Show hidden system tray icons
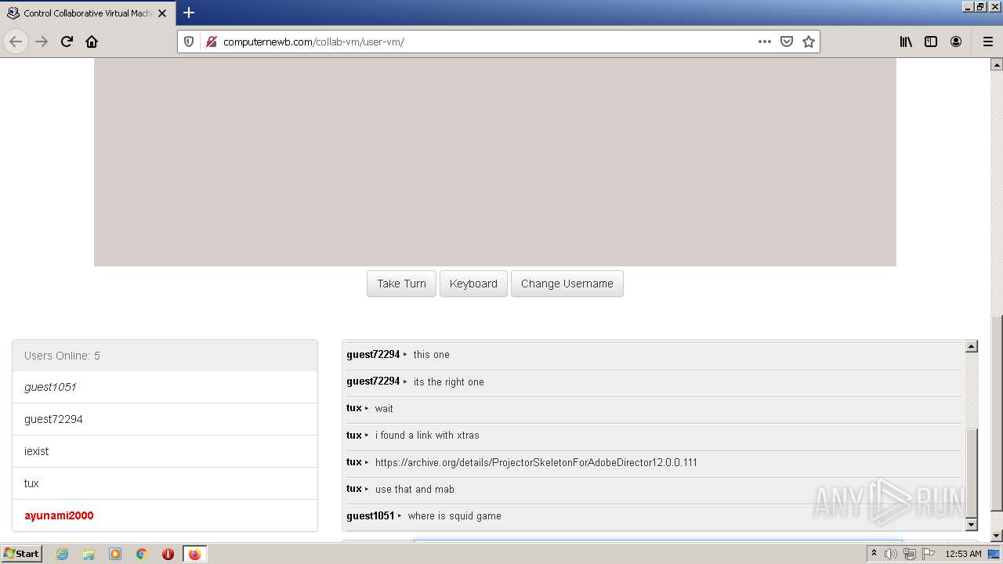Image resolution: width=1003 pixels, height=564 pixels. [874, 554]
